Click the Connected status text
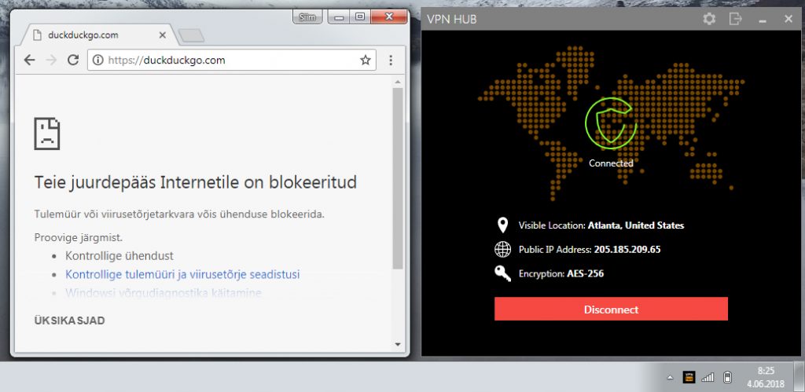805x392 pixels. (x=611, y=163)
